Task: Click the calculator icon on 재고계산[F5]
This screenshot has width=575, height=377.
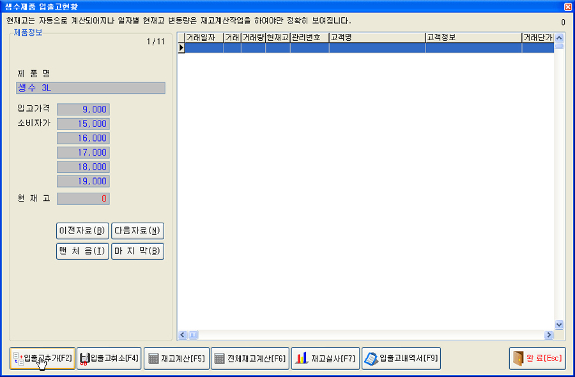Action: (153, 359)
